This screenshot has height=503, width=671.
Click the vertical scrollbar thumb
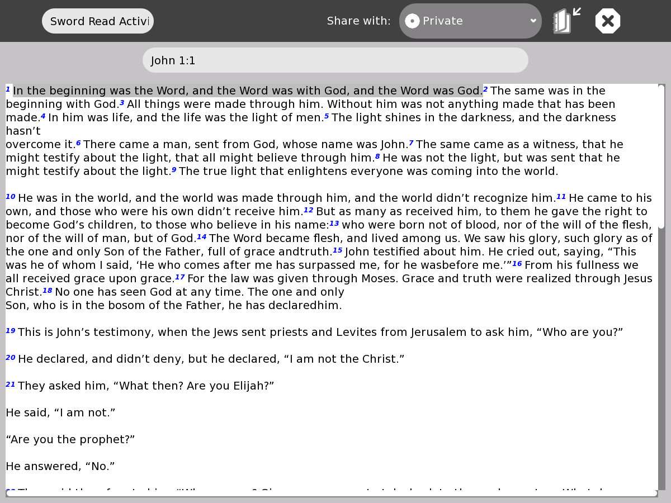pos(661,156)
